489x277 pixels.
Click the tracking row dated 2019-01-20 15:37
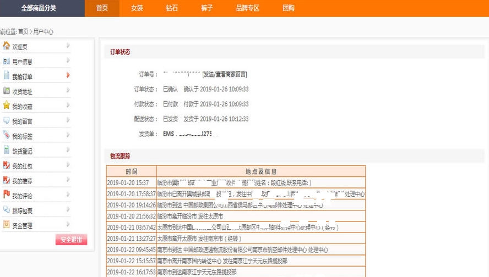236,182
